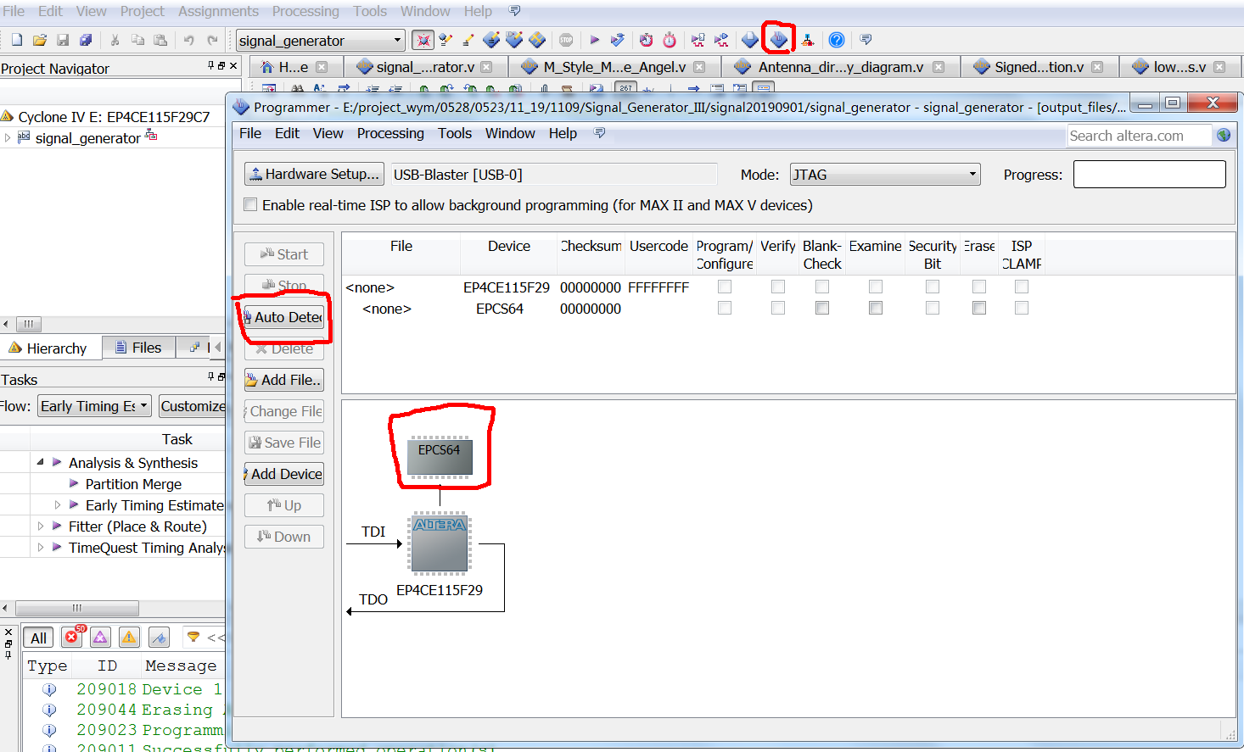Viewport: 1244px width, 752px height.
Task: Click info icon of message 209018
Action: click(49, 689)
